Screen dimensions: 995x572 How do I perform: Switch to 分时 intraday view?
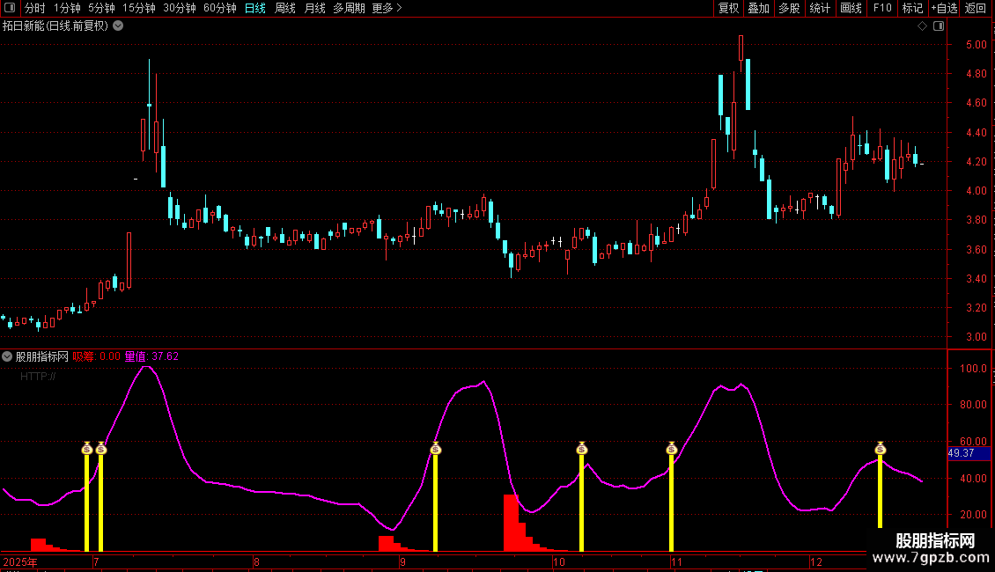click(x=35, y=8)
